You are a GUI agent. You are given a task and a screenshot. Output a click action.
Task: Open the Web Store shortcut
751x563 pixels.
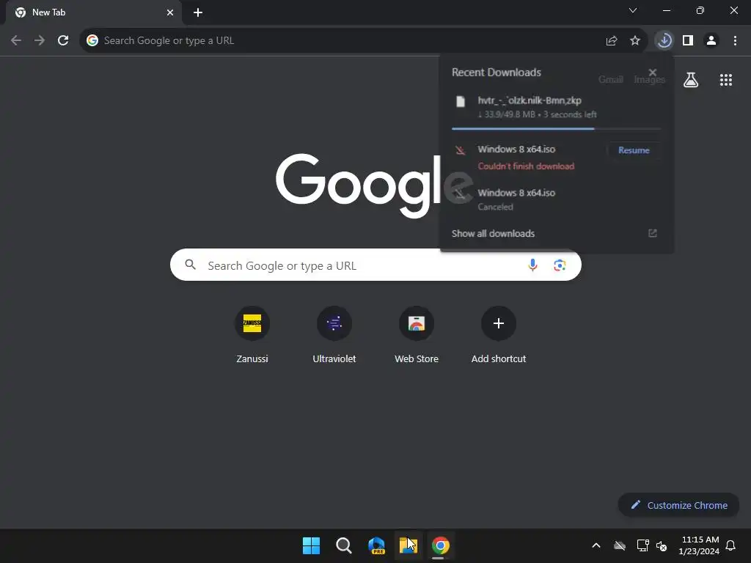click(417, 335)
